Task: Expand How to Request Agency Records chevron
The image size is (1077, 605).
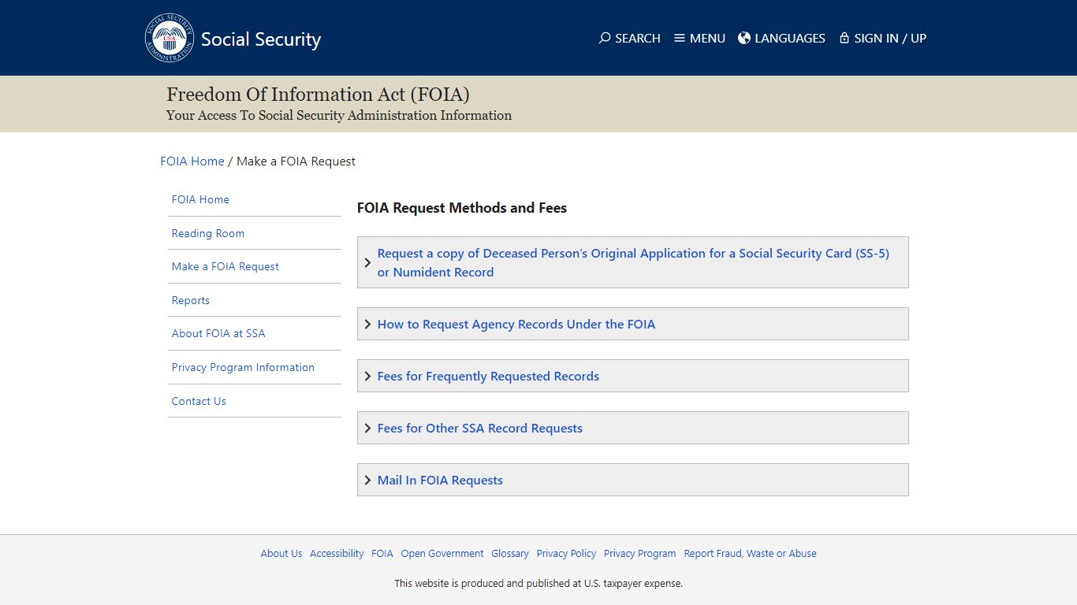Action: 367,324
